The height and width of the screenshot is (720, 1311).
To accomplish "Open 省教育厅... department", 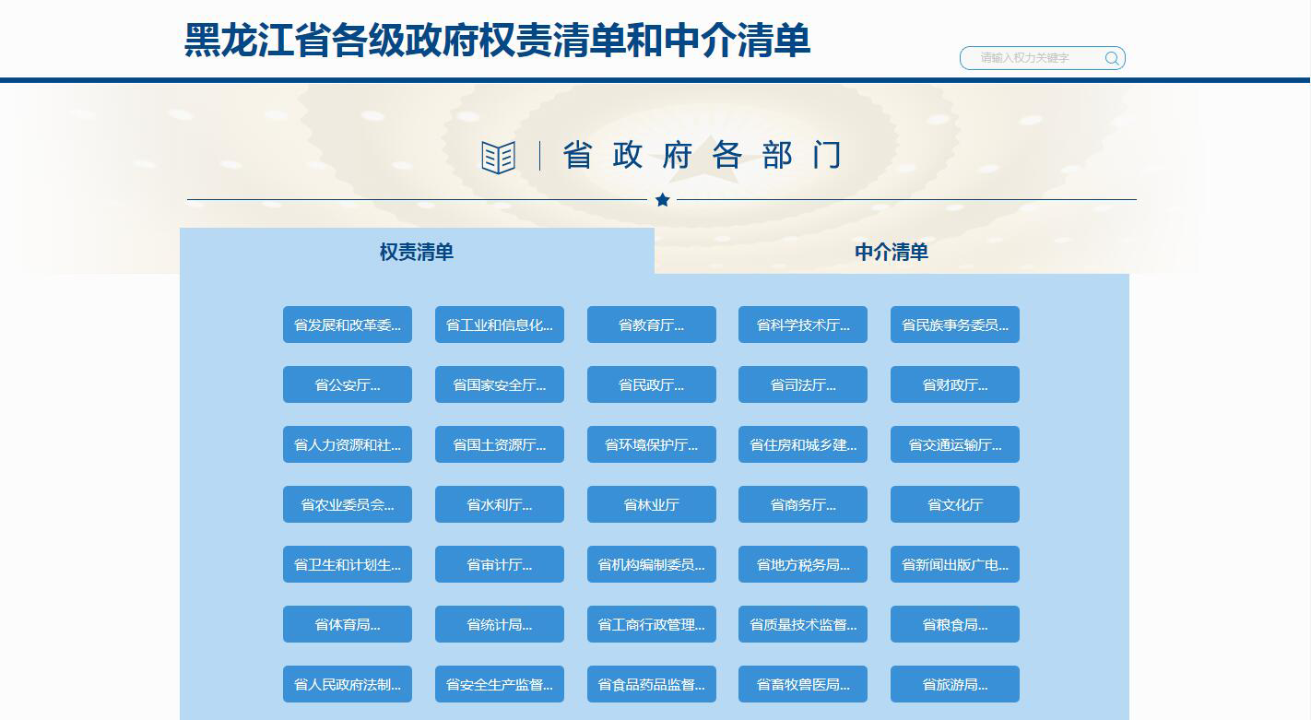I will click(x=652, y=325).
